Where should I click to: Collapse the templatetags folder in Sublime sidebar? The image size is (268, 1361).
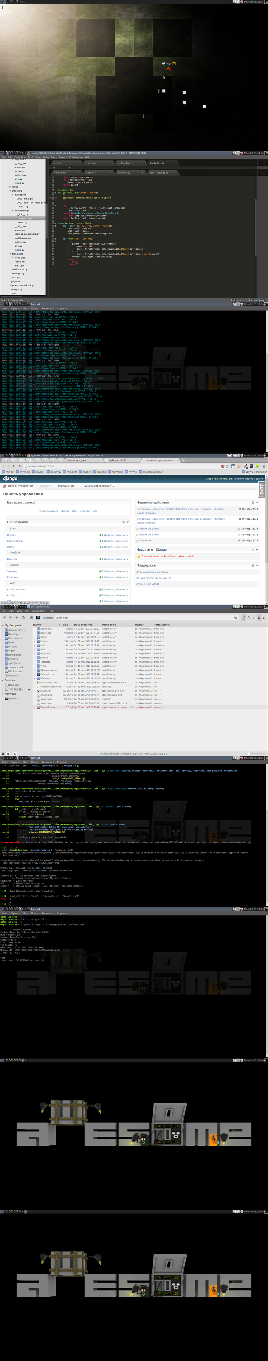(x=13, y=211)
